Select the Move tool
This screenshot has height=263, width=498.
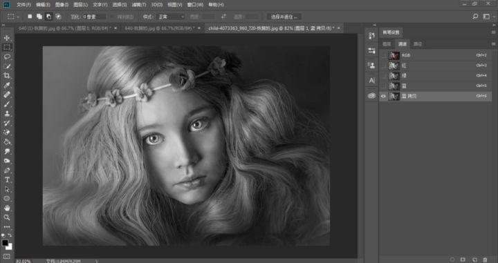click(x=7, y=38)
